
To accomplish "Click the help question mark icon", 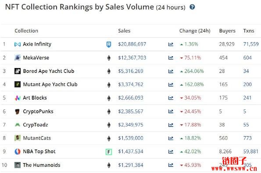I will coord(192,7).
